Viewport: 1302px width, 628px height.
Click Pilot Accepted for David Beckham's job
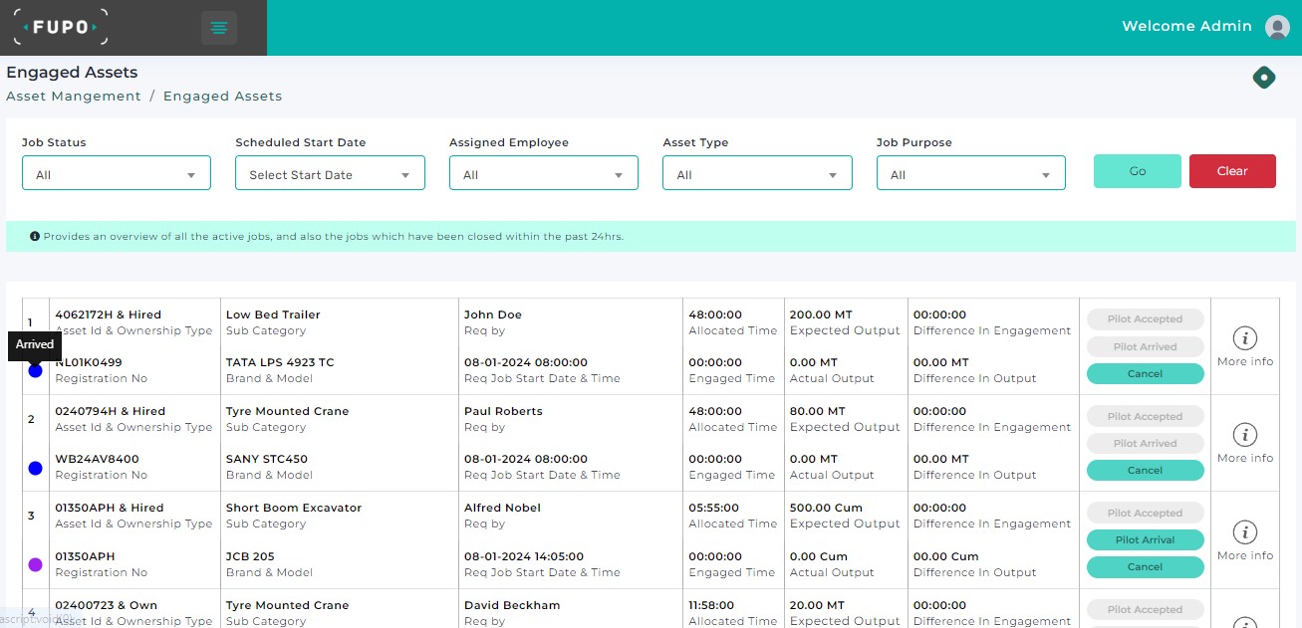coord(1145,610)
